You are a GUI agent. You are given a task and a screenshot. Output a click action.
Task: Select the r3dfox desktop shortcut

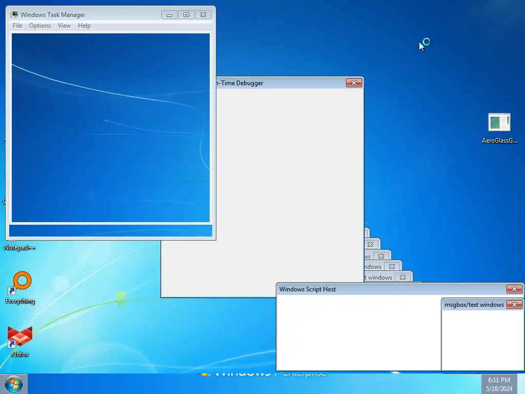coord(20,341)
